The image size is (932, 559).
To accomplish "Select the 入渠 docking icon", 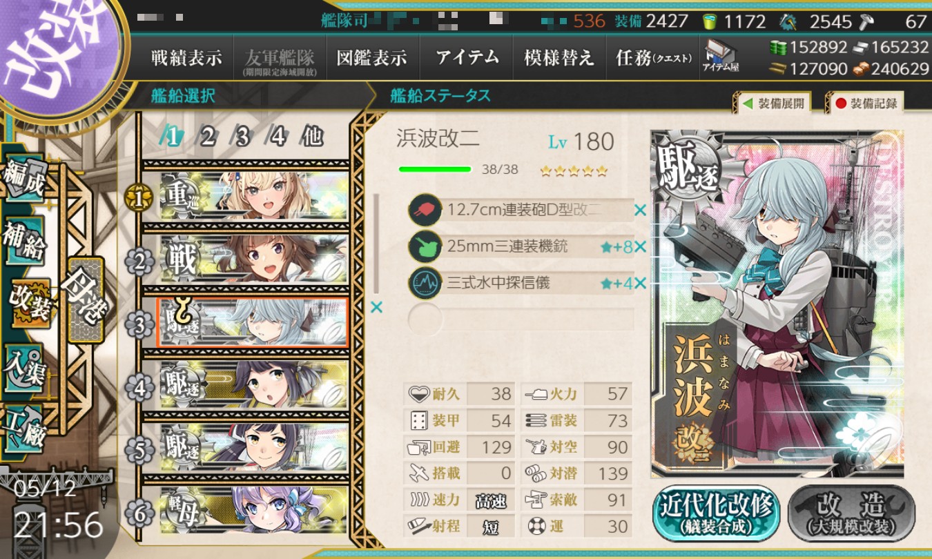I will (x=25, y=368).
